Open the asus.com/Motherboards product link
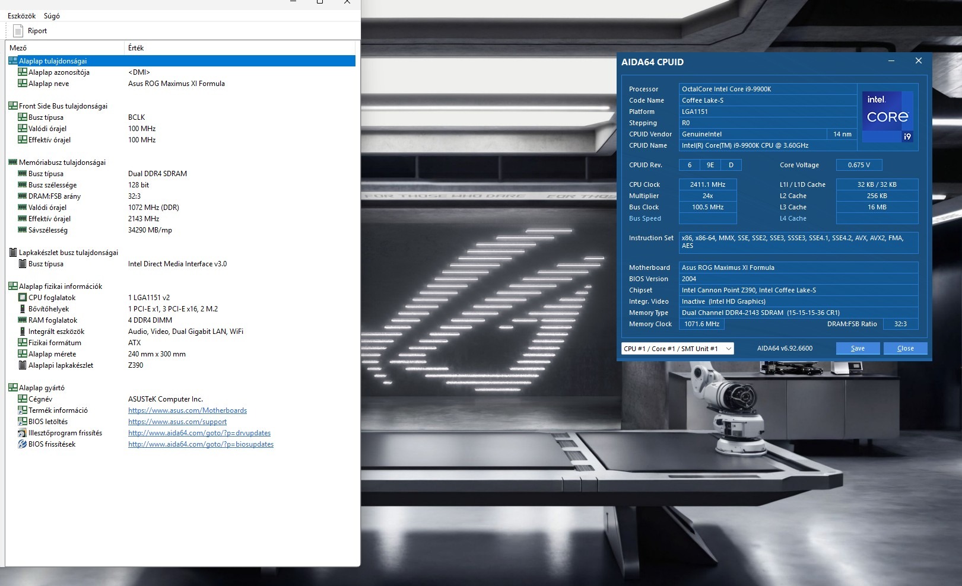Image resolution: width=962 pixels, height=586 pixels. [188, 410]
